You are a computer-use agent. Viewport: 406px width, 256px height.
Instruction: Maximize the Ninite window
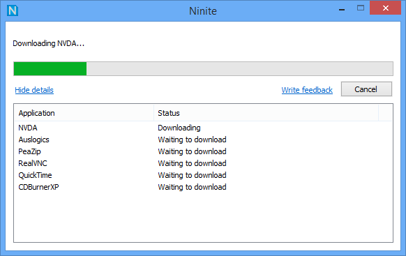pyautogui.click(x=361, y=8)
